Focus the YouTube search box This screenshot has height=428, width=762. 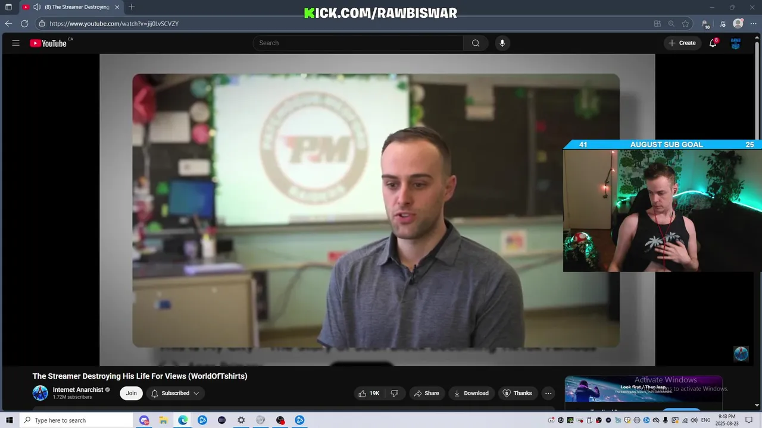tap(358, 43)
